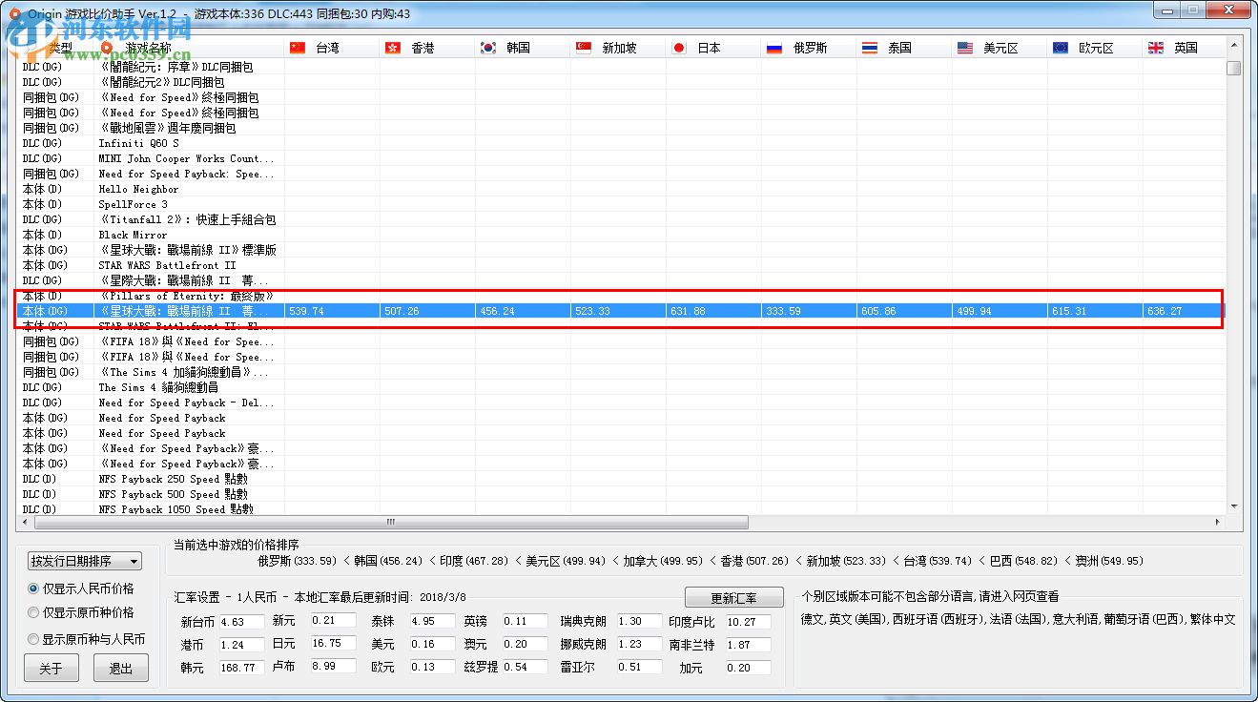Click the 关于 button
1258x702 pixels.
51,668
